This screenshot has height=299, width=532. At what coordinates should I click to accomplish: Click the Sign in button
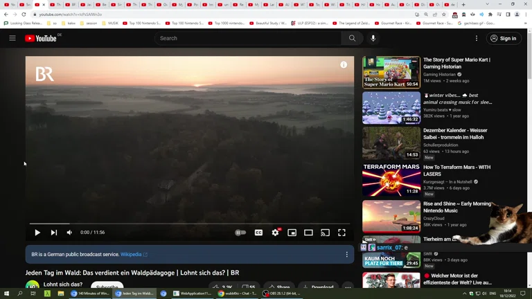tap(504, 38)
